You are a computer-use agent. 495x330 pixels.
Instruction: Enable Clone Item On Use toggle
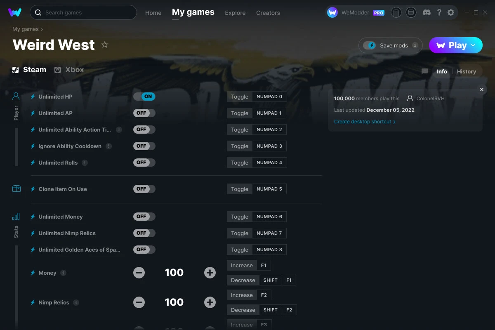[144, 189]
